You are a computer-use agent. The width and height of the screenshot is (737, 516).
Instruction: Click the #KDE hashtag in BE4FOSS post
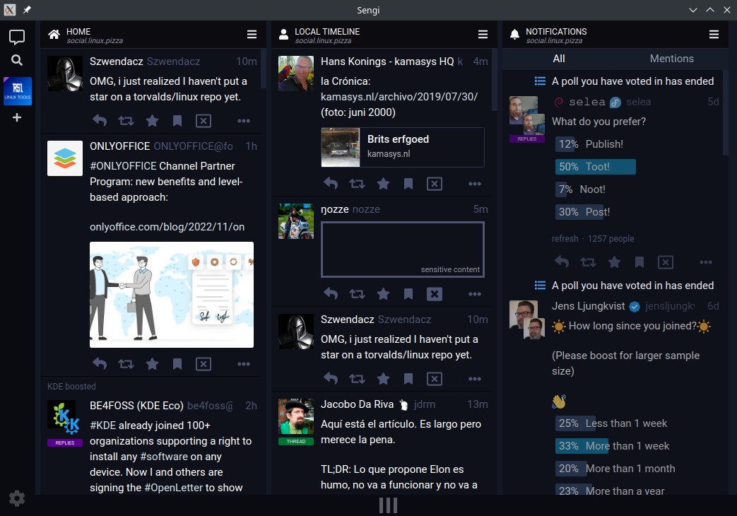pyautogui.click(x=103, y=426)
